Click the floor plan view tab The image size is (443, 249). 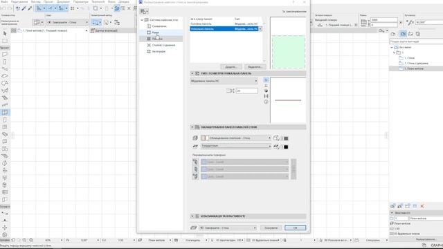tap(50, 30)
